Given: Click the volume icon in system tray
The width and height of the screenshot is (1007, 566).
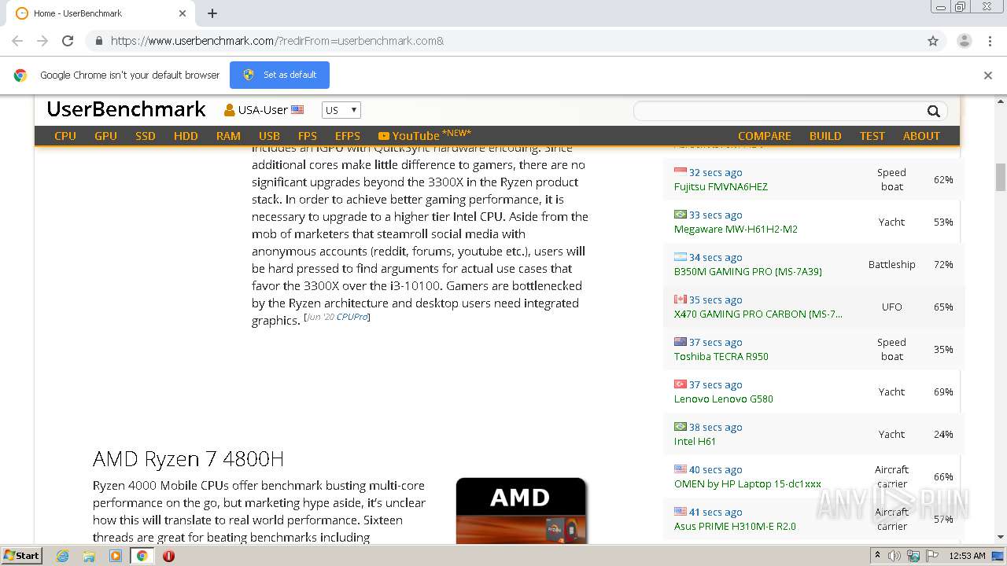Looking at the screenshot, I should [x=894, y=556].
